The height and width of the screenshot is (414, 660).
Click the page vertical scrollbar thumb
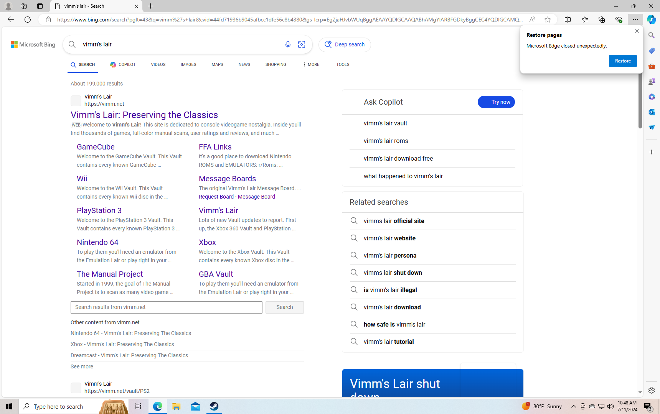point(640,100)
